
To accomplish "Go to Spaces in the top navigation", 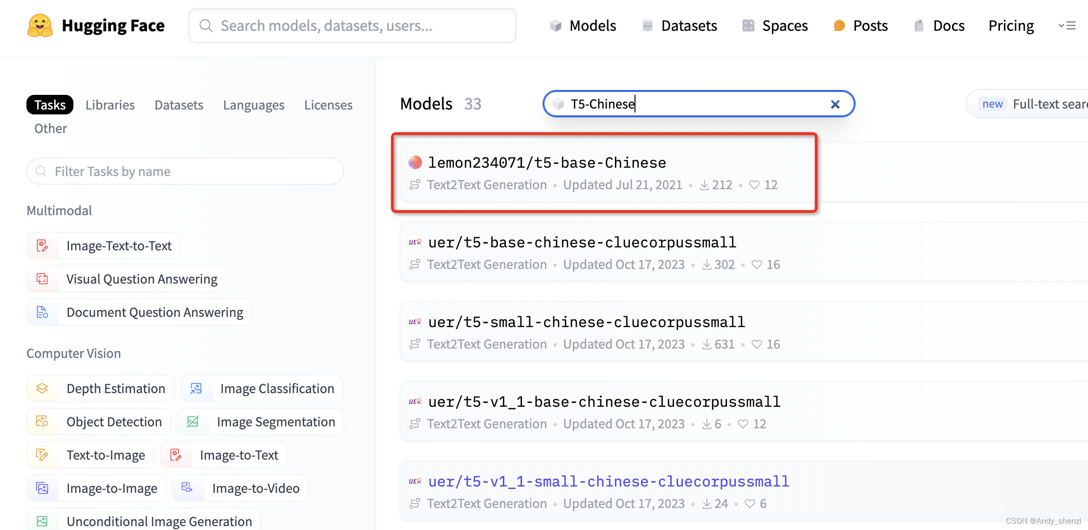I will (775, 25).
